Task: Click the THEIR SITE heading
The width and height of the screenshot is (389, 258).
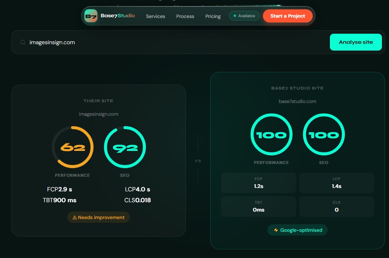Action: point(98,101)
